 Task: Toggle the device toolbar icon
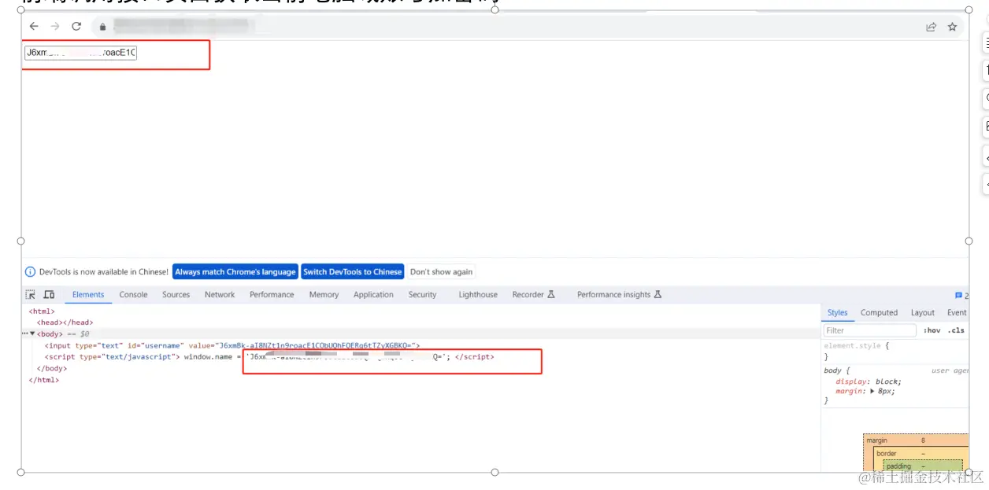coord(49,295)
